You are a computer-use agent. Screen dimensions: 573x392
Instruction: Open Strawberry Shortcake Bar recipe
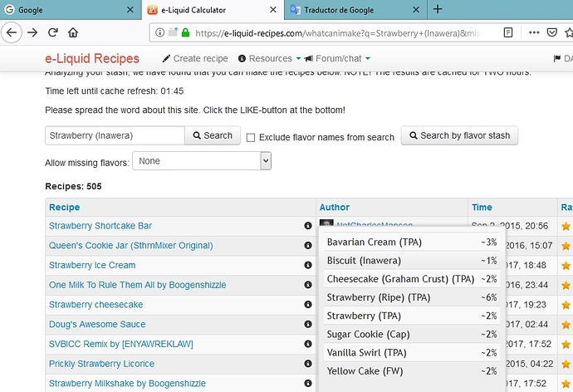(100, 226)
